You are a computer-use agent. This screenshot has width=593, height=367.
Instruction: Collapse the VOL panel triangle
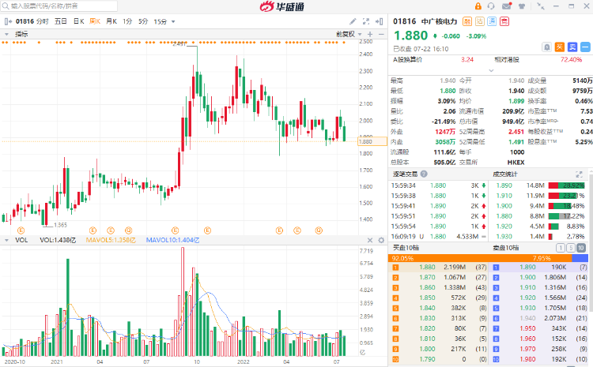[6, 240]
